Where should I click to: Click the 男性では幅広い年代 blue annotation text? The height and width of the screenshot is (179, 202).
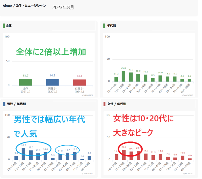pyautogui.click(x=49, y=119)
